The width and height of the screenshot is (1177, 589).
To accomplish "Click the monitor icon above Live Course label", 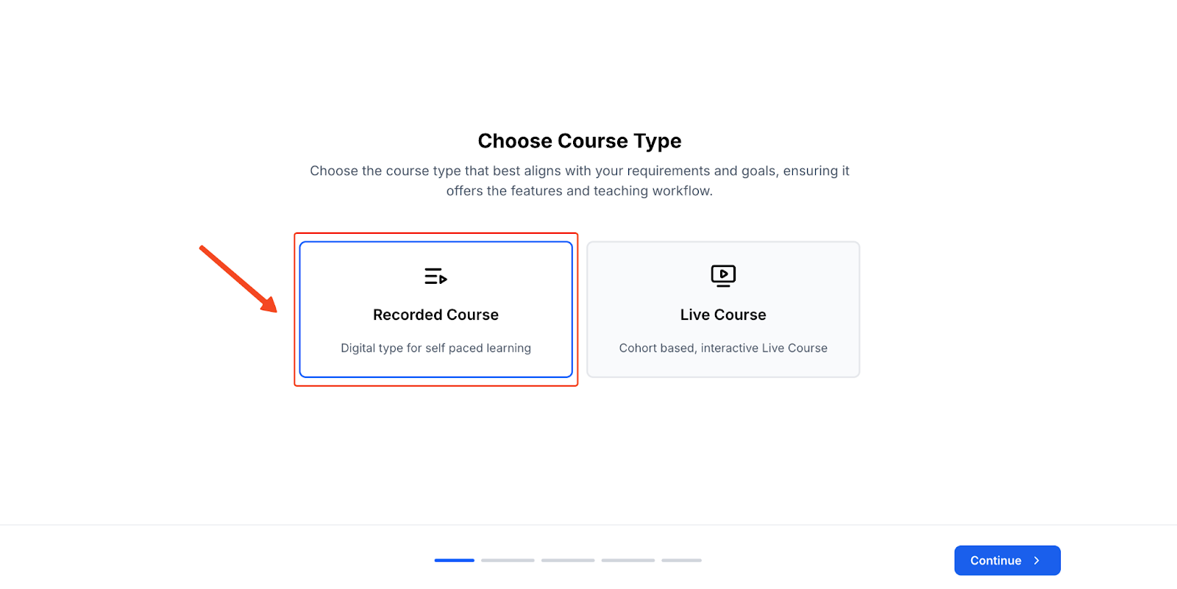I will pos(723,276).
